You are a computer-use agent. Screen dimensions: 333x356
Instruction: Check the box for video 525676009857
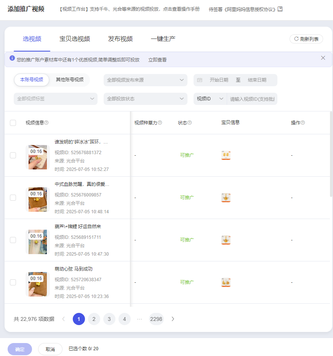coord(13,198)
